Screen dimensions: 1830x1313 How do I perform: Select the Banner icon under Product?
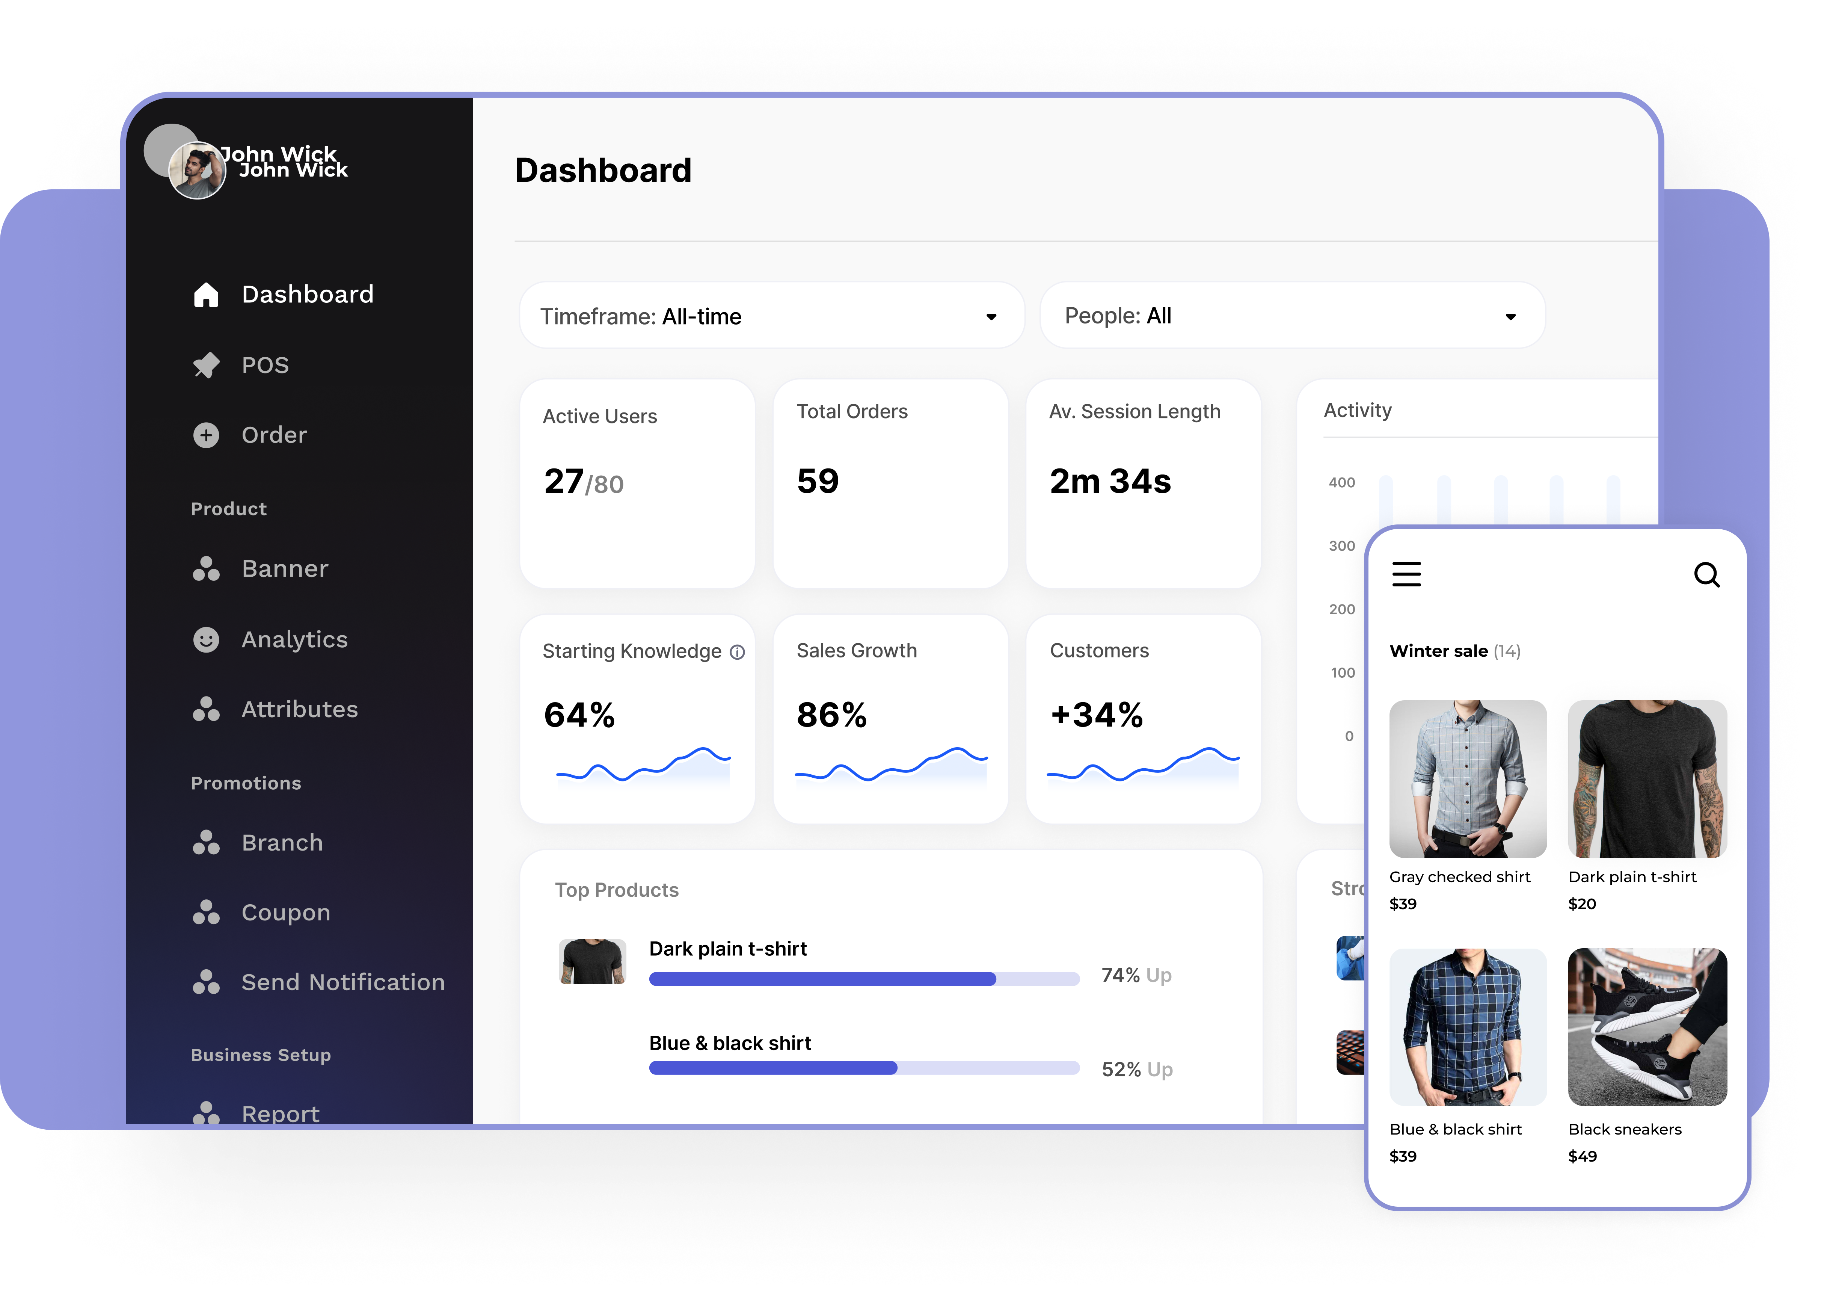(x=207, y=568)
